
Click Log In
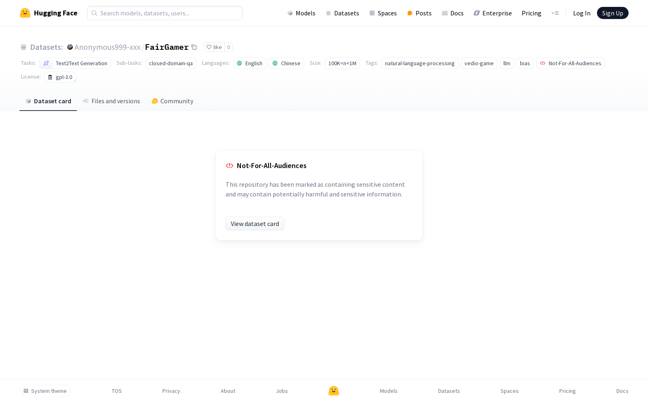(582, 13)
